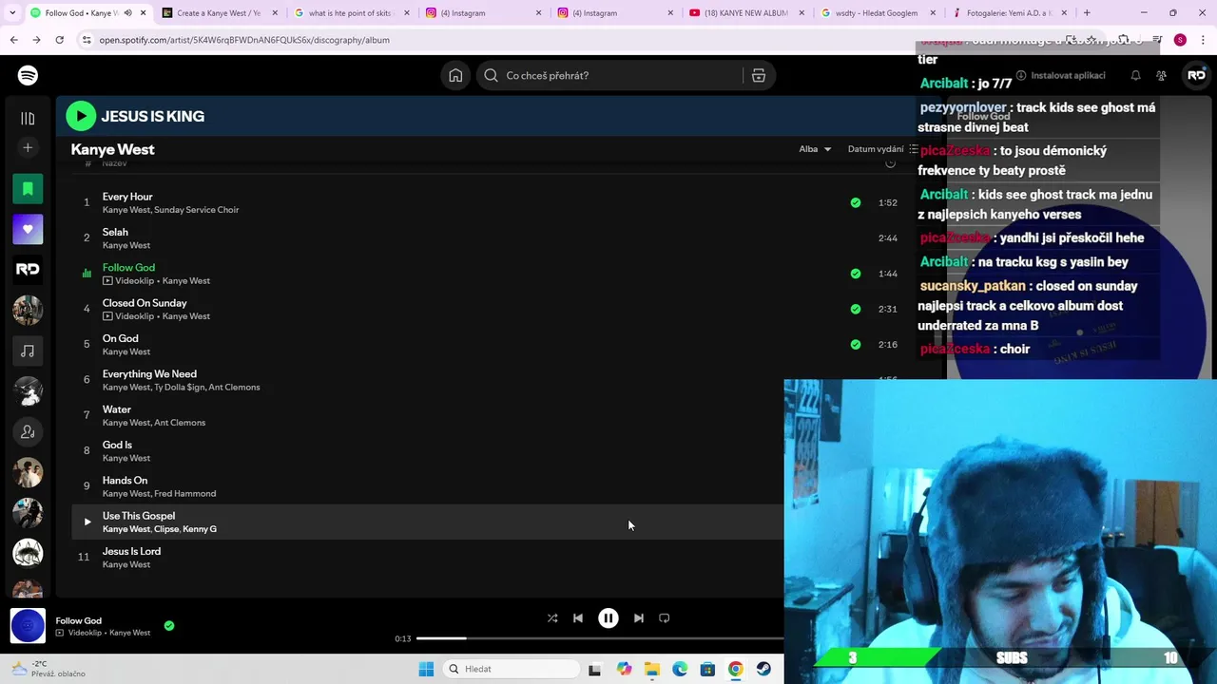Image resolution: width=1217 pixels, height=684 pixels.
Task: Go to Spotify Home button
Action: click(455, 75)
